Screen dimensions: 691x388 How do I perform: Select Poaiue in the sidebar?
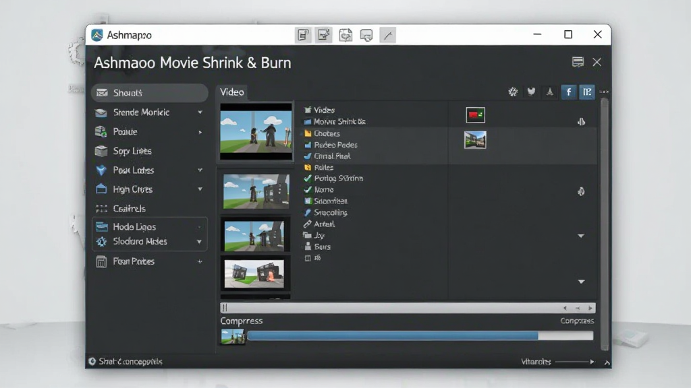pos(149,131)
